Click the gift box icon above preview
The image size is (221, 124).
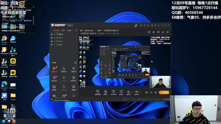coord(149,32)
